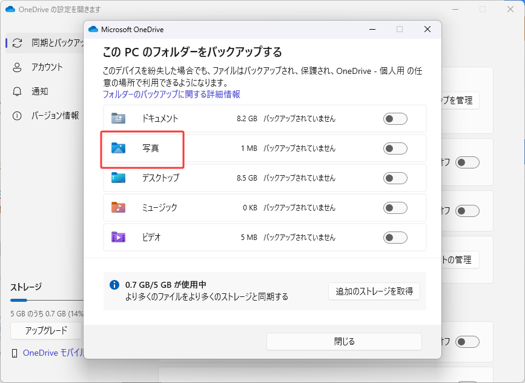Click the ドキュメント folder icon
Image resolution: width=525 pixels, height=383 pixels.
coord(117,119)
